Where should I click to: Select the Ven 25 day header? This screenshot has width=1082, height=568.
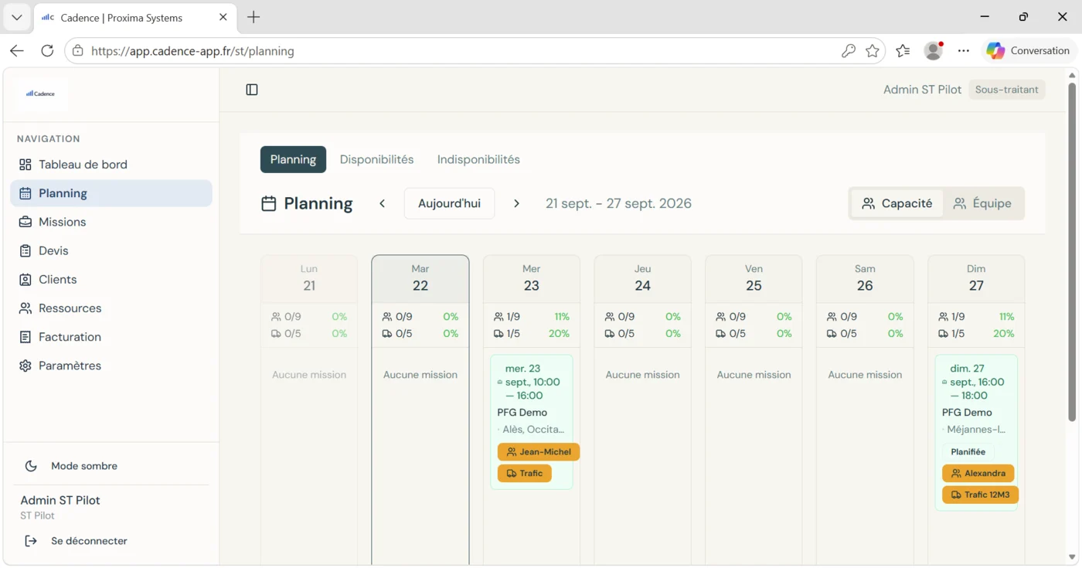click(x=754, y=278)
